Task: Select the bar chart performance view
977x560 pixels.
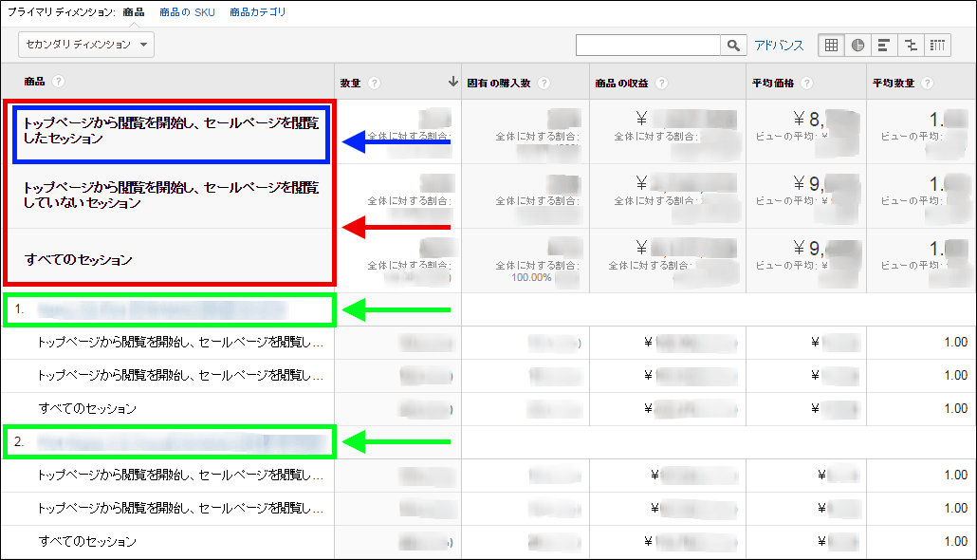Action: click(x=884, y=45)
